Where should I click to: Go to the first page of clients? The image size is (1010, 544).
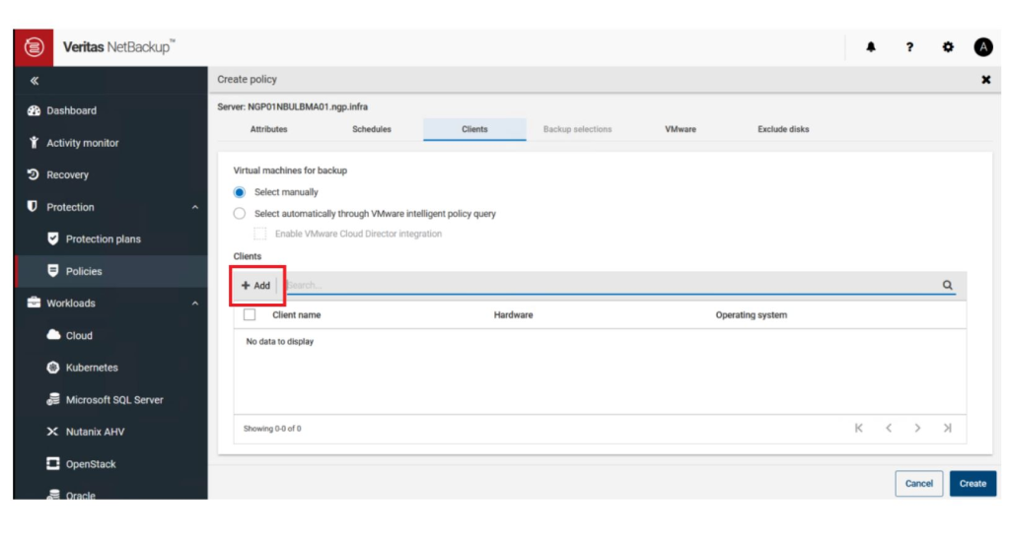(x=859, y=428)
